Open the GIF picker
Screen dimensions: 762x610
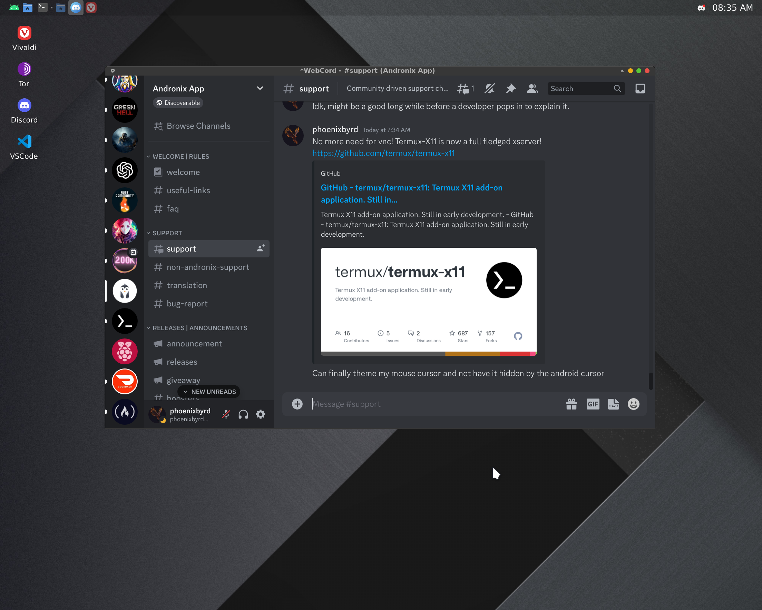(x=593, y=404)
